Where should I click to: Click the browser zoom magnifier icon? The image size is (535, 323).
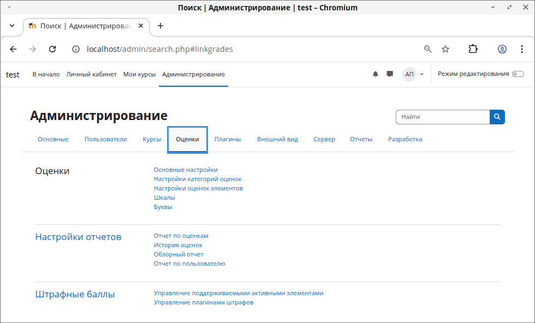click(428, 49)
